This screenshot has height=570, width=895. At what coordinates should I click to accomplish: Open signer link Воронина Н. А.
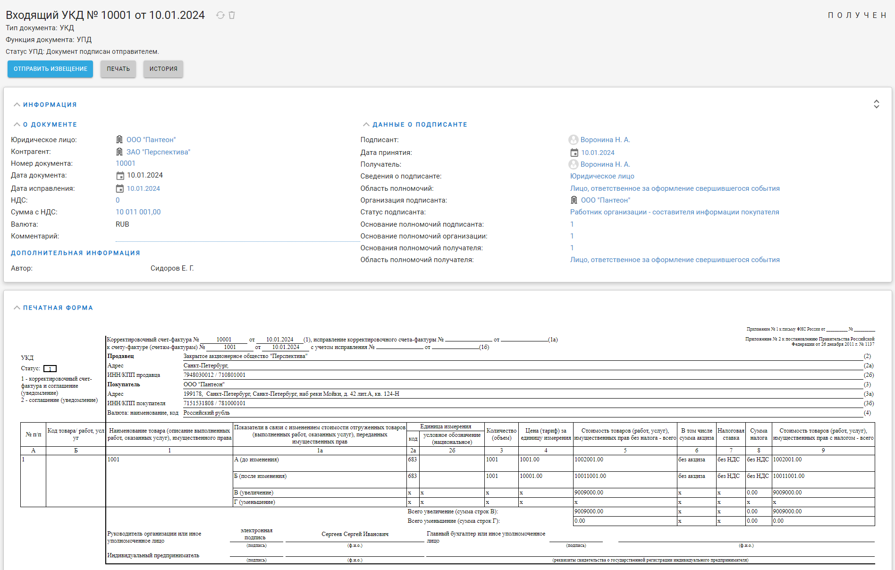(605, 140)
